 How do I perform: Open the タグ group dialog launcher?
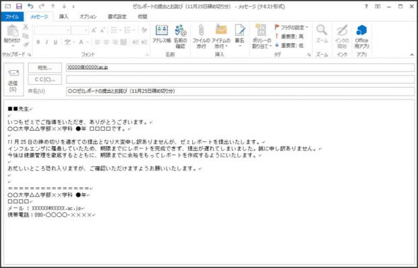tap(309, 55)
